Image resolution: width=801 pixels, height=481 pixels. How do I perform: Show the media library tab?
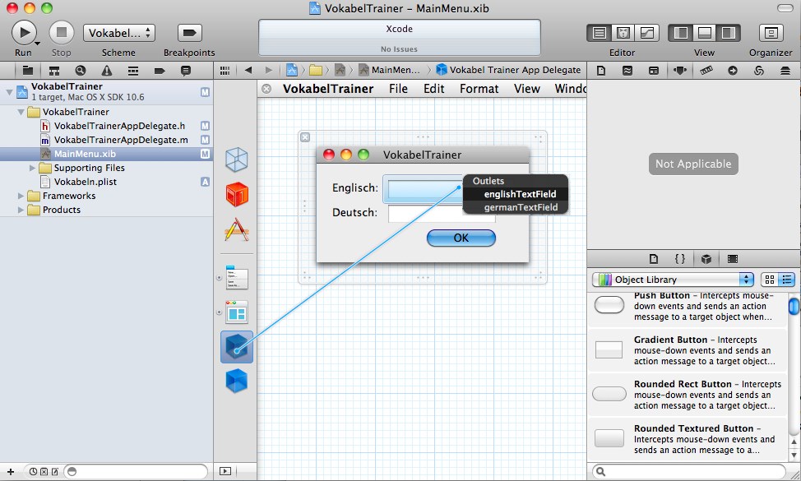point(732,259)
